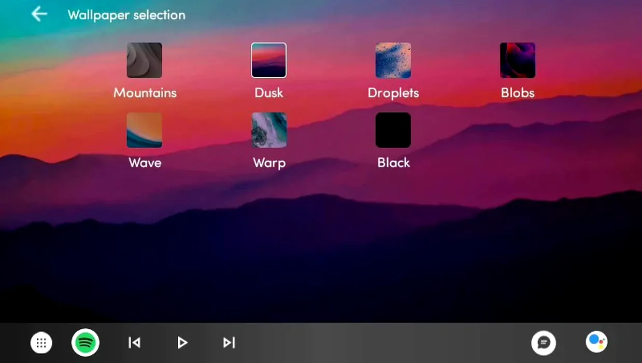Select the Mountains wallpaper thumbnail
Image resolution: width=642 pixels, height=363 pixels.
pos(145,60)
